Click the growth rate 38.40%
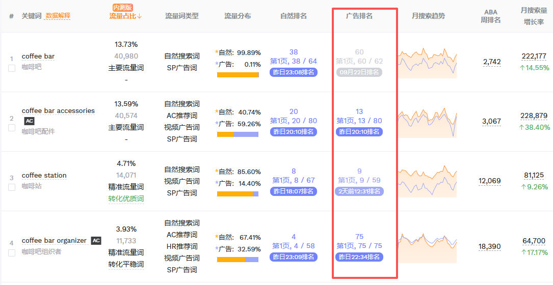The image size is (553, 285). (x=534, y=128)
